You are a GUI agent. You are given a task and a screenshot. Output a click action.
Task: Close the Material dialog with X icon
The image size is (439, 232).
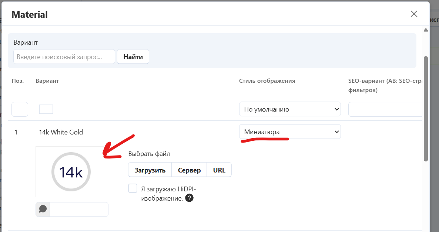pos(414,14)
